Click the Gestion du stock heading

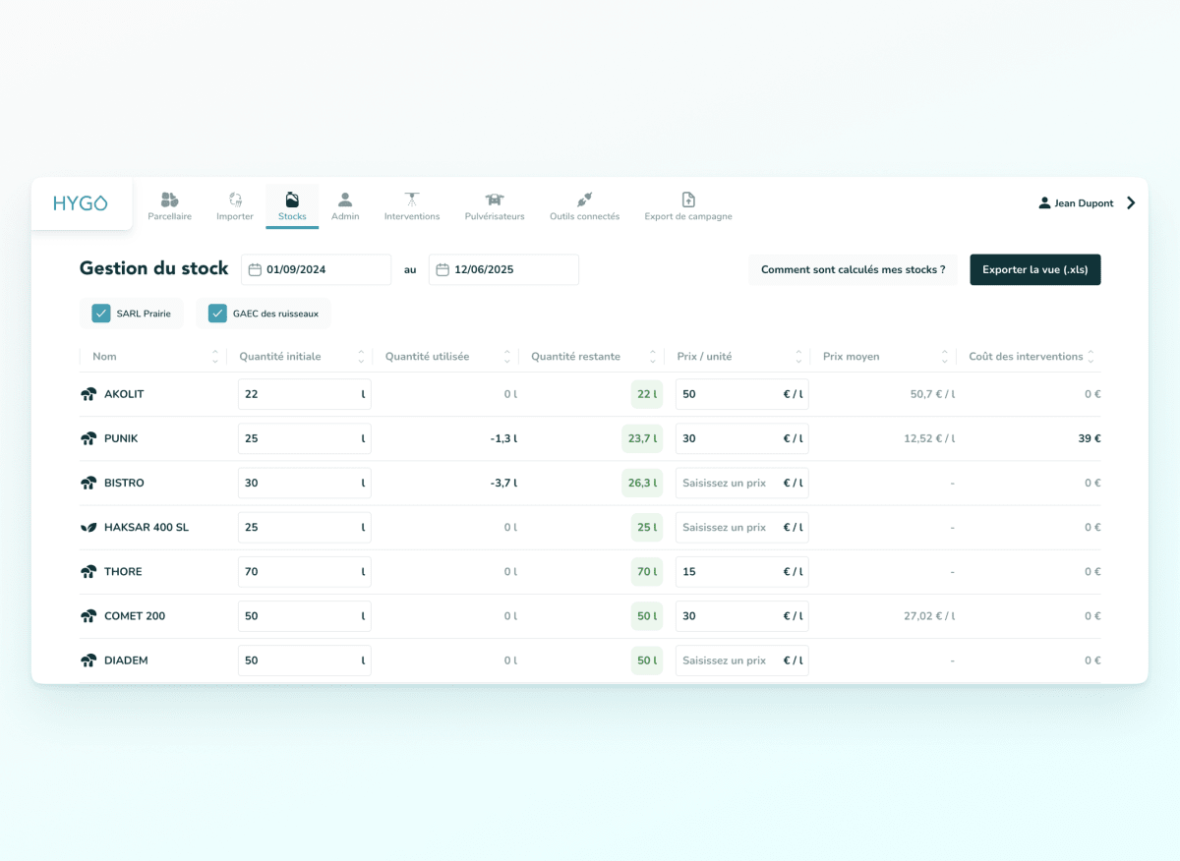pyautogui.click(x=153, y=268)
